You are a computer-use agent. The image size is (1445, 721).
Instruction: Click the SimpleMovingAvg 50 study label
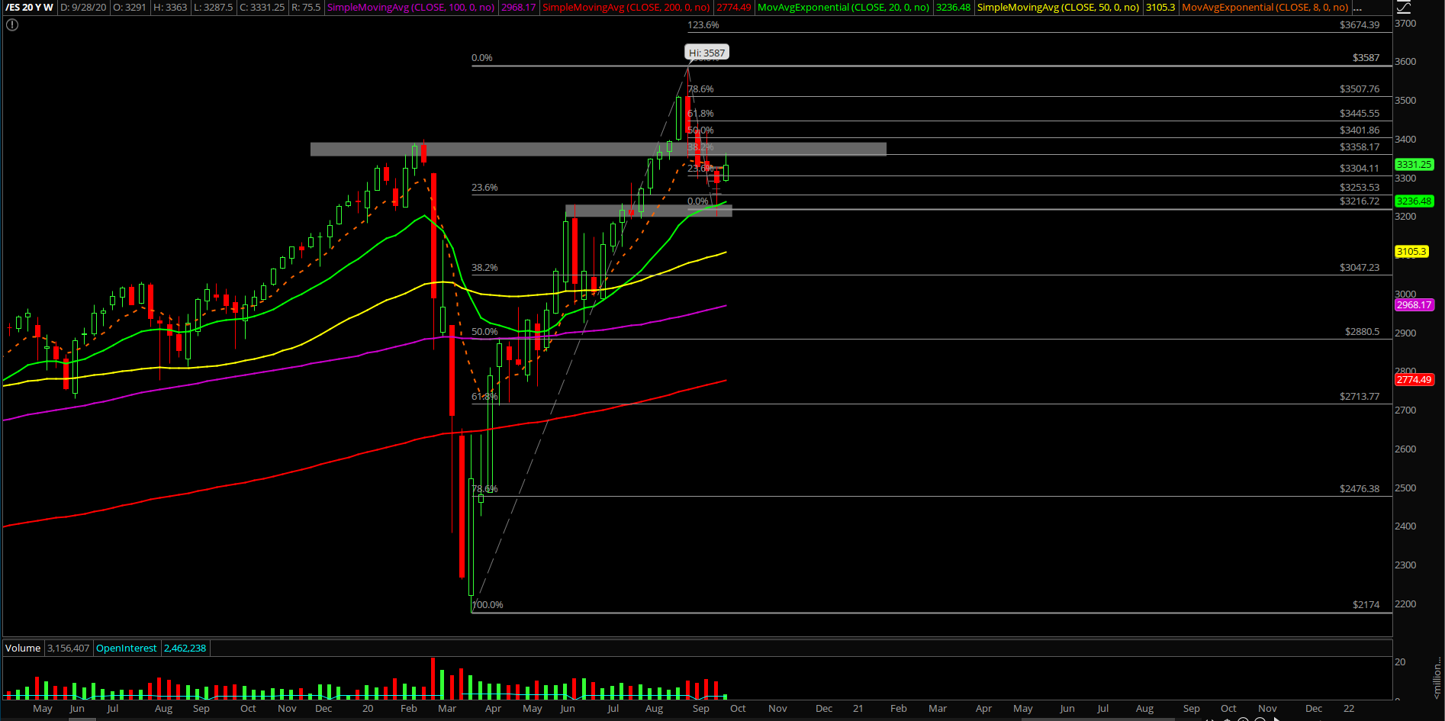pos(1057,8)
